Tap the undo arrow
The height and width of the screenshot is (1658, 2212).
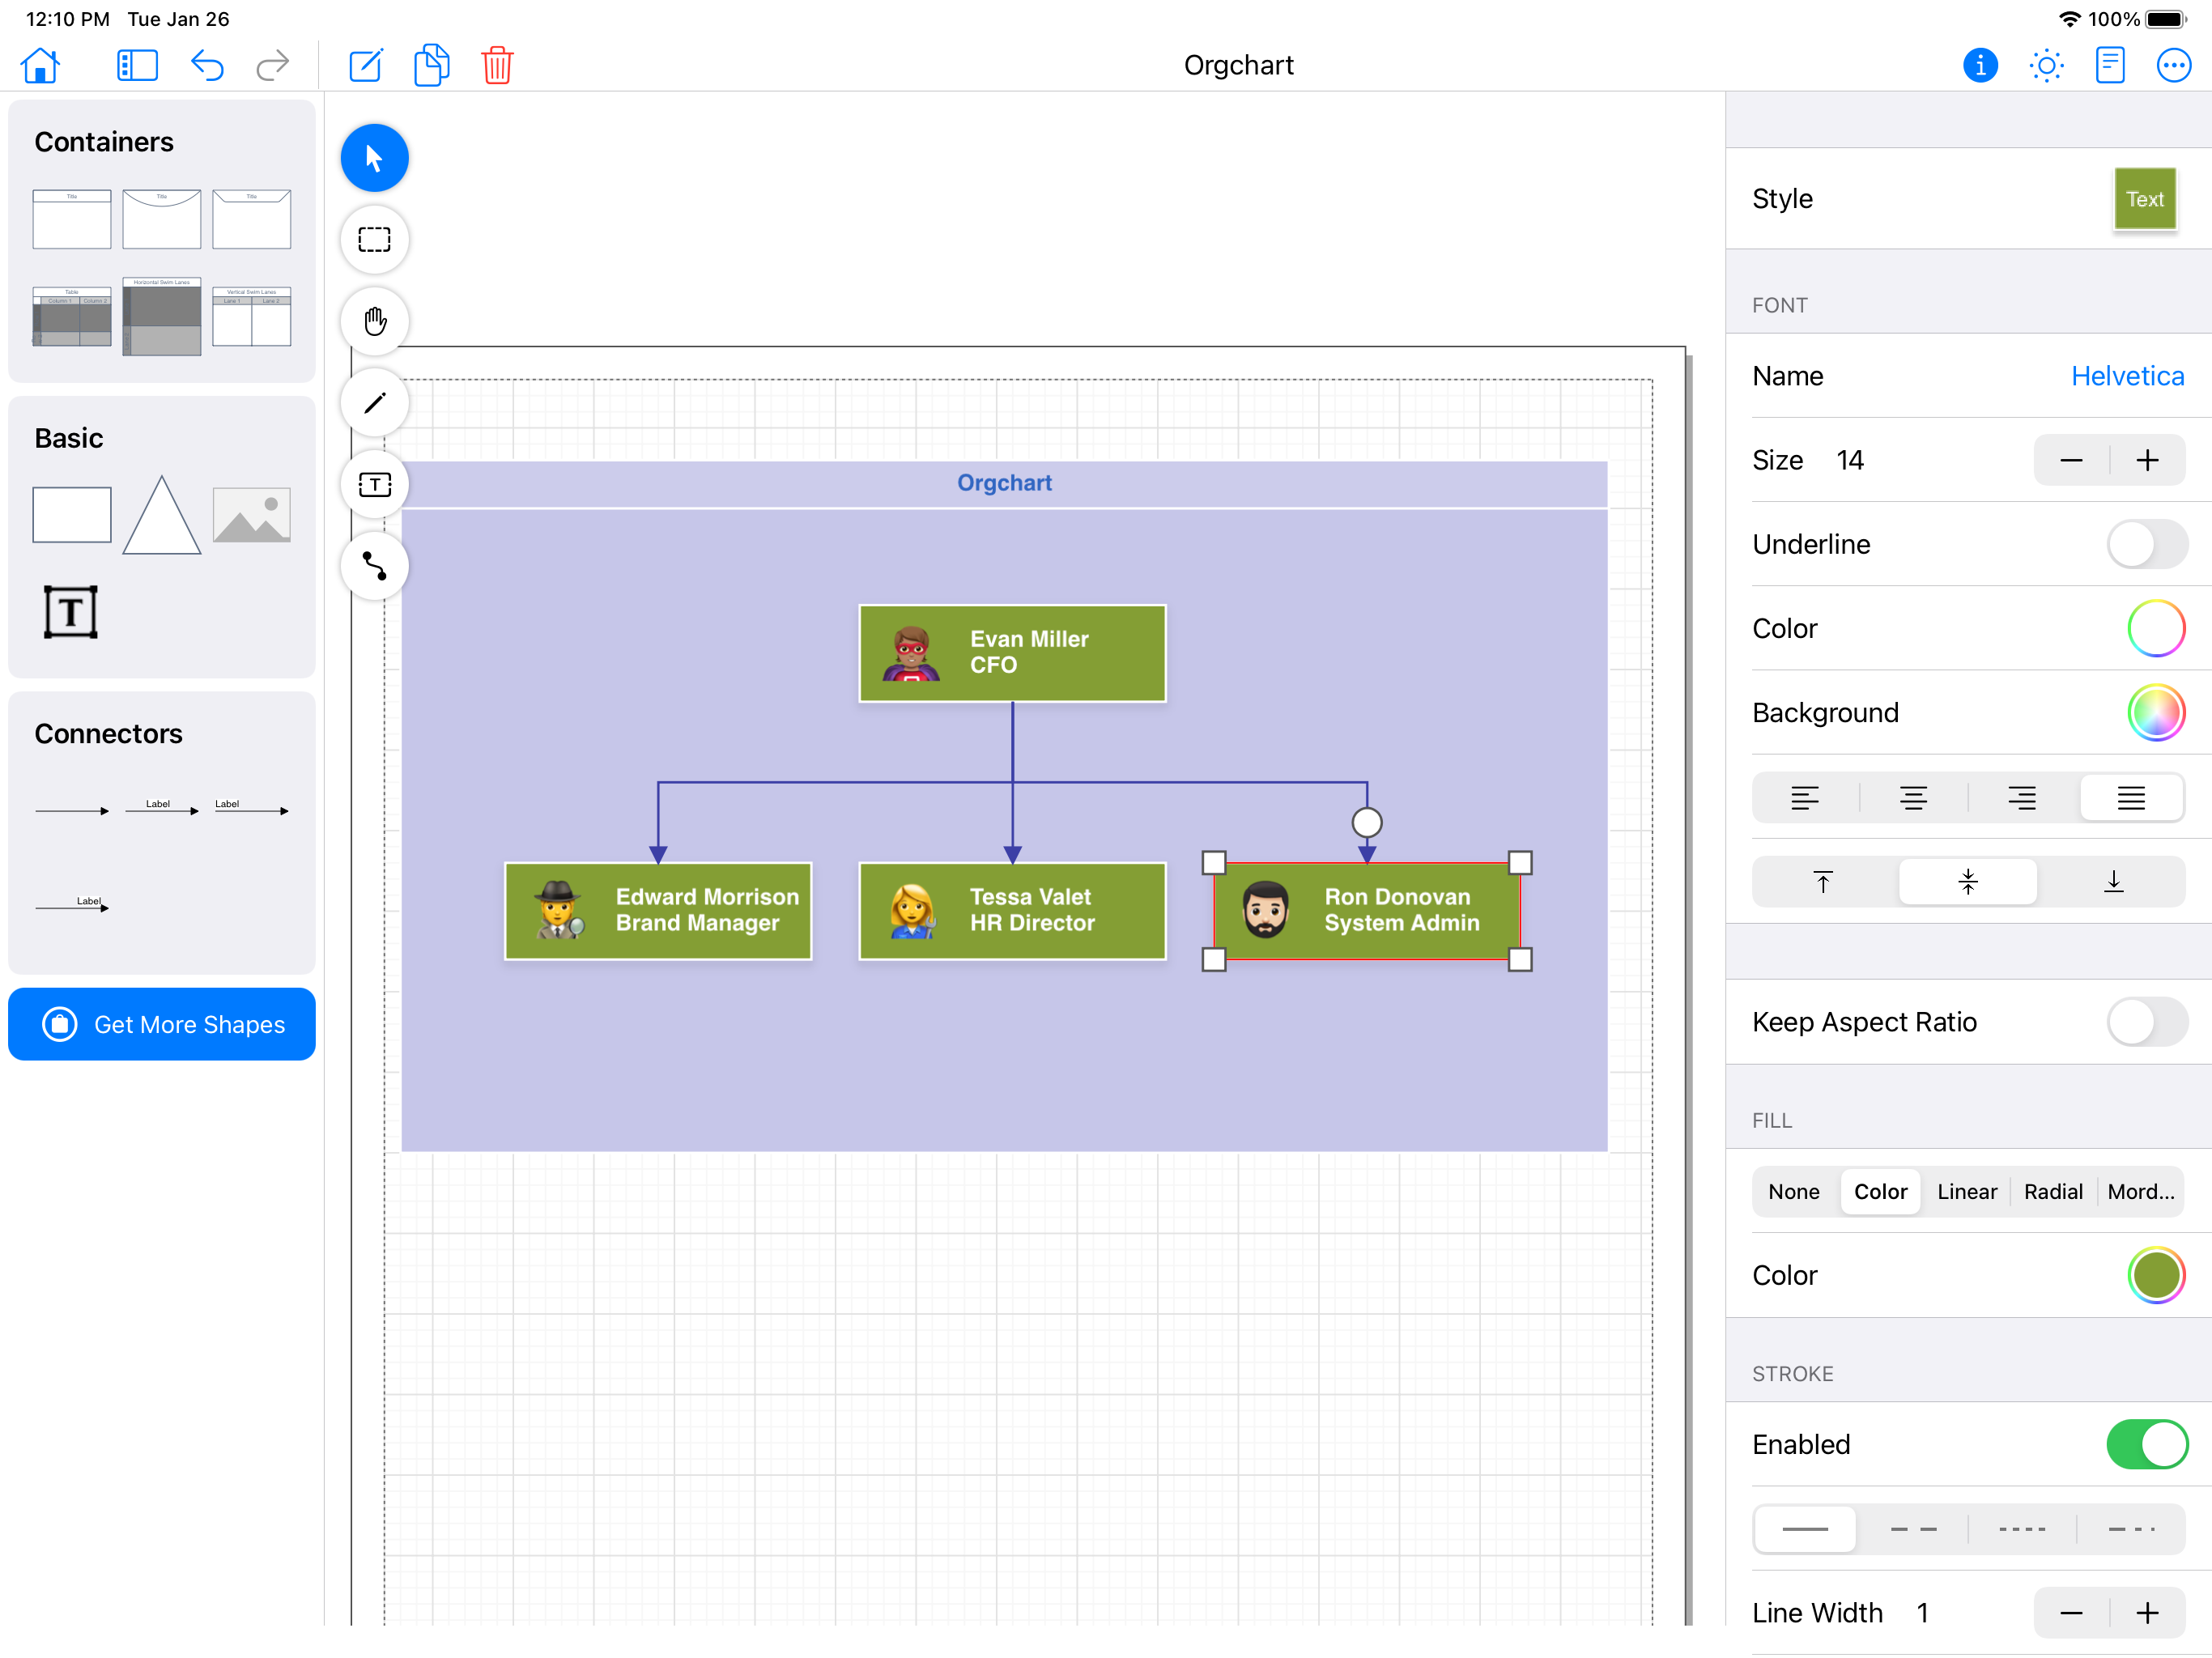(x=207, y=66)
